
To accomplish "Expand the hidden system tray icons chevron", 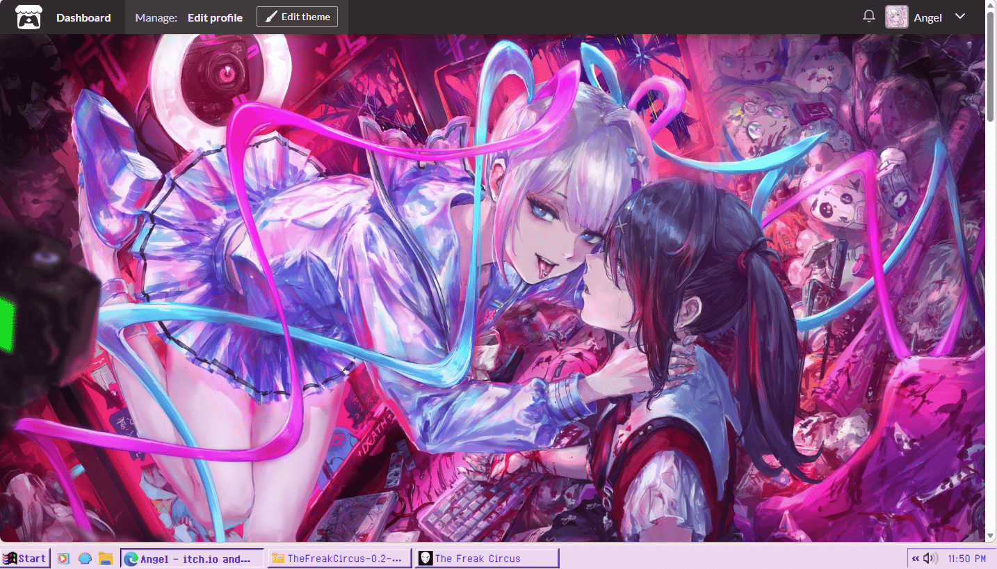I will (916, 559).
